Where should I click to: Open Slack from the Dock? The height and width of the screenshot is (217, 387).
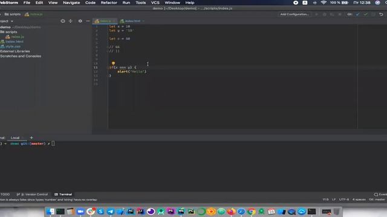pos(91,212)
